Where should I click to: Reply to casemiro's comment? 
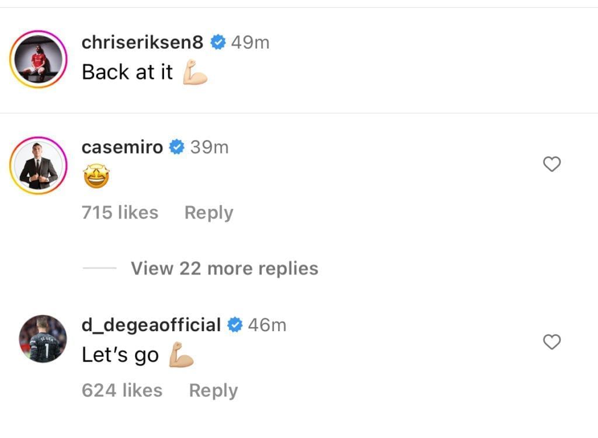[208, 213]
